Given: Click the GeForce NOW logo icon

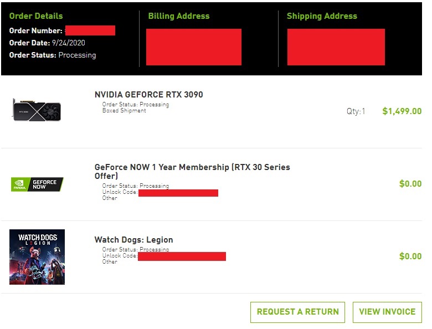Looking at the screenshot, I should pyautogui.click(x=37, y=184).
